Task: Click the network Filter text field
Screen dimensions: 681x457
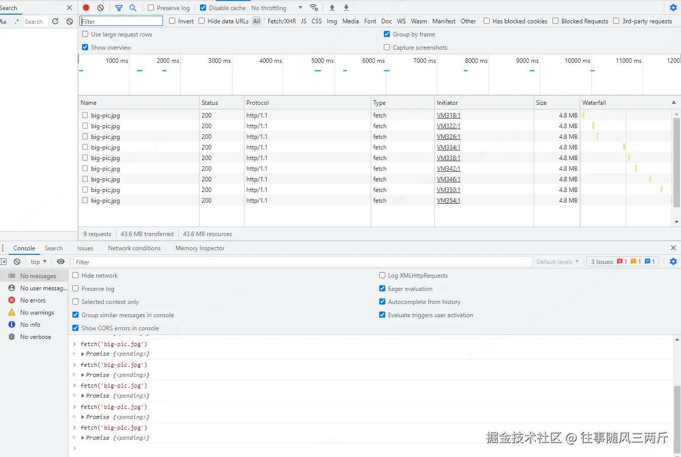Action: 122,21
